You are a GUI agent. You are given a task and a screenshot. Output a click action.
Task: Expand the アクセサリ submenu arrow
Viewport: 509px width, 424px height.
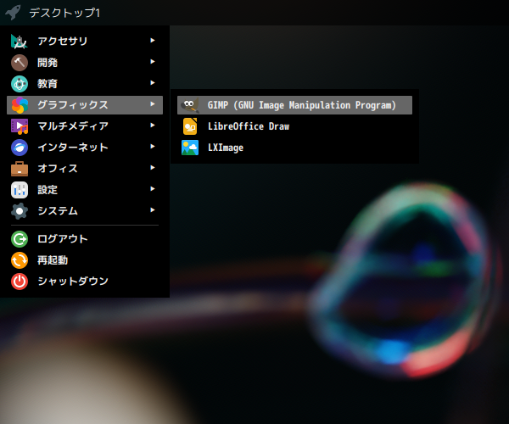click(152, 40)
